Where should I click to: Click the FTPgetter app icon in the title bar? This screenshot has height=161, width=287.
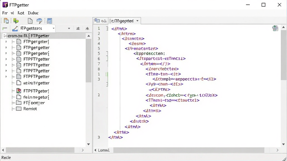point(5,5)
